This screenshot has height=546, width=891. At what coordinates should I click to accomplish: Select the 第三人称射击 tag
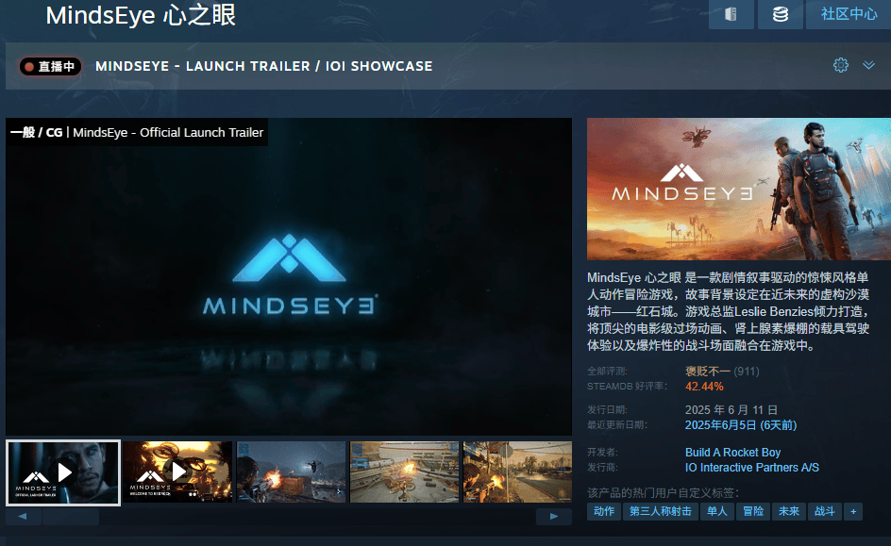(x=661, y=511)
